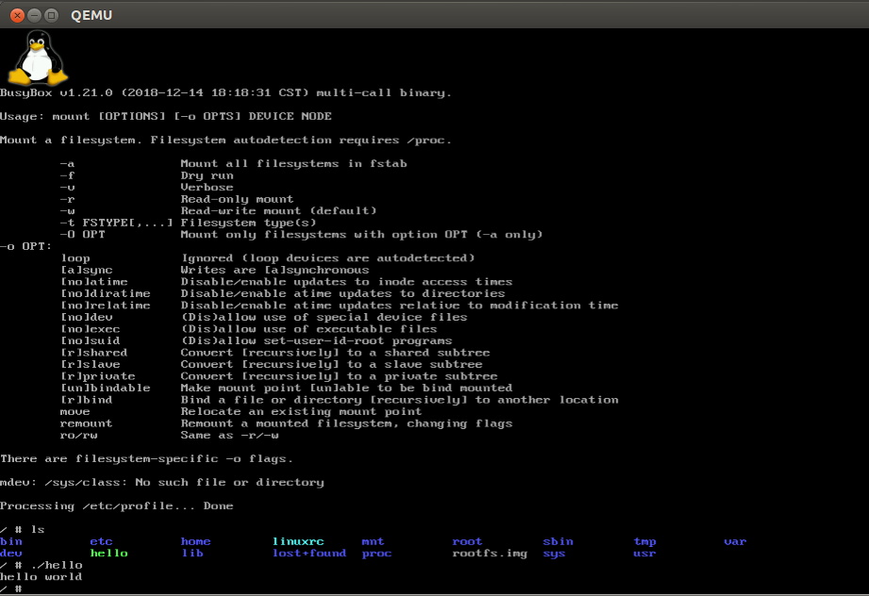The width and height of the screenshot is (869, 596).
Task: Click the QEMU title in the title bar
Action: pos(91,14)
